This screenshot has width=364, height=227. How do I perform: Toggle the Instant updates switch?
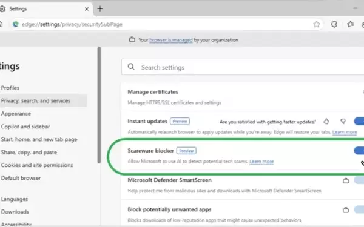coord(359,121)
